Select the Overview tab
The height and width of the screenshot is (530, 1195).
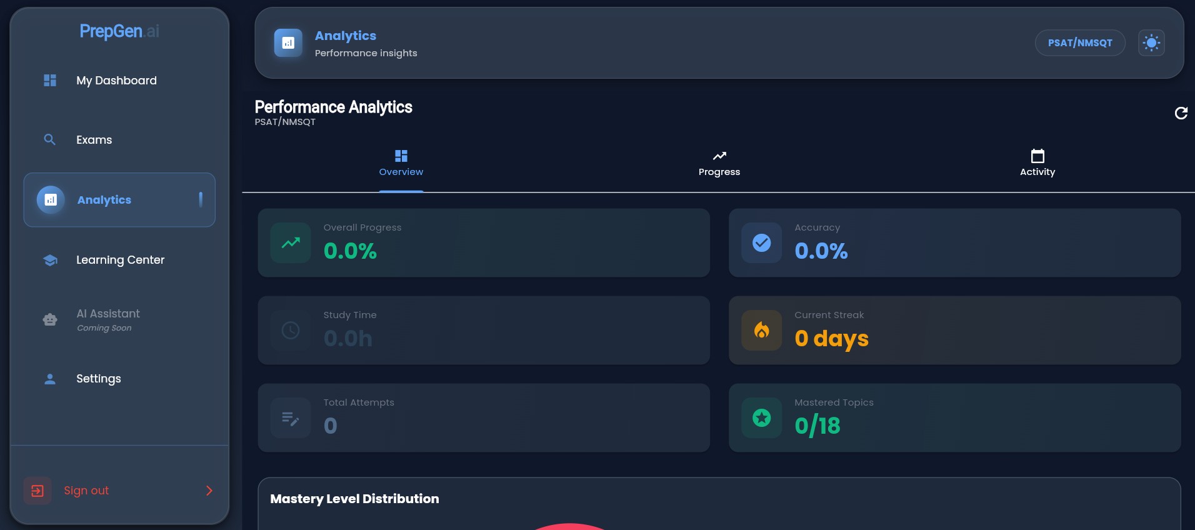click(x=401, y=164)
